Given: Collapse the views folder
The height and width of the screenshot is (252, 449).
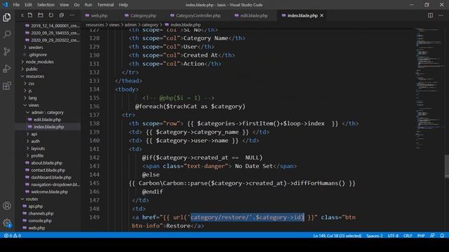Looking at the screenshot, I should [x=34, y=105].
